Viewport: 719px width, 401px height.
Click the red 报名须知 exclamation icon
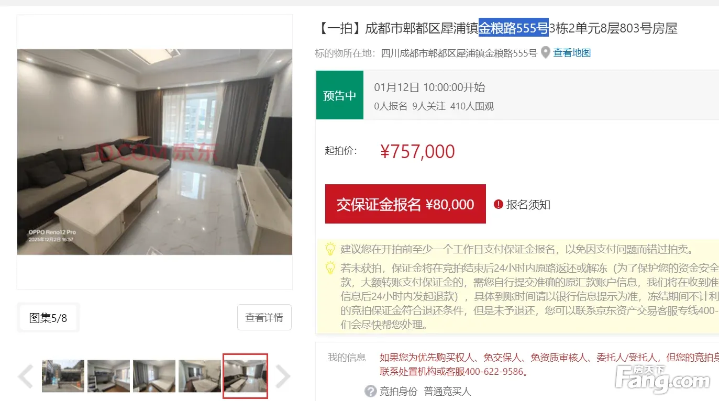(498, 204)
